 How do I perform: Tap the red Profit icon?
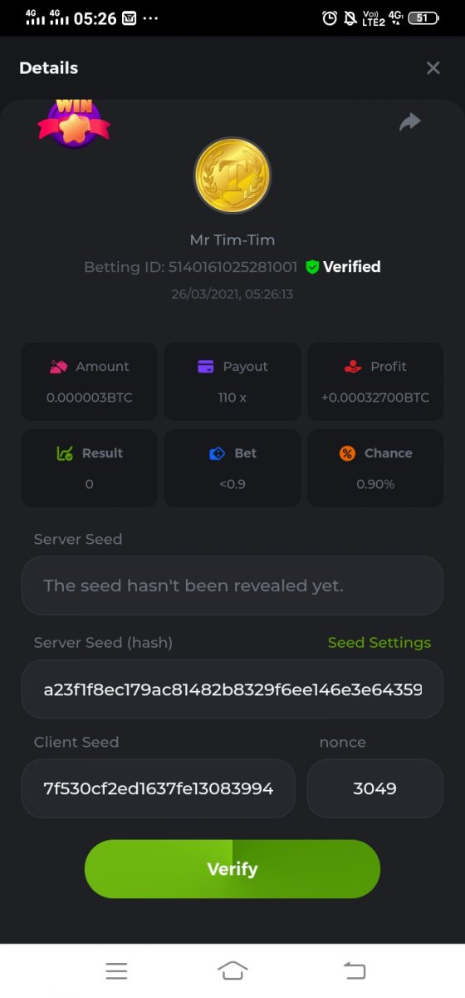[353, 367]
